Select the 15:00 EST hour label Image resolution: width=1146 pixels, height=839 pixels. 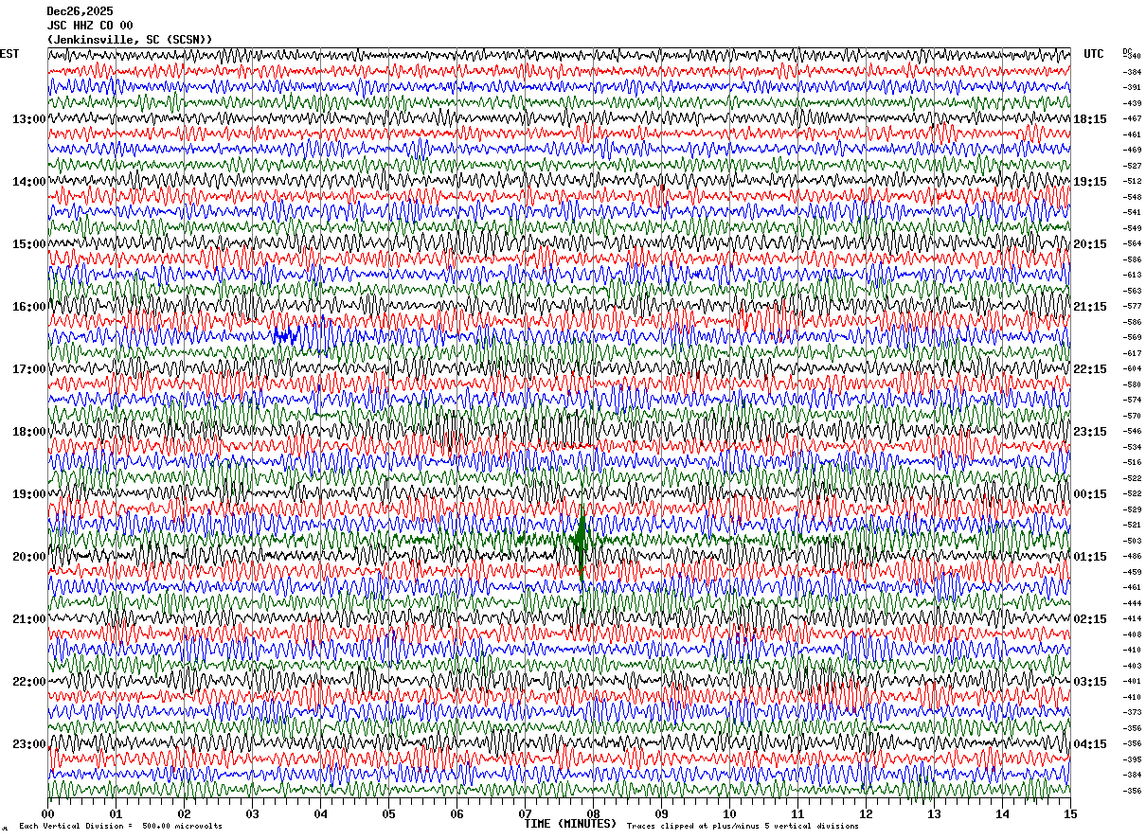click(x=28, y=244)
